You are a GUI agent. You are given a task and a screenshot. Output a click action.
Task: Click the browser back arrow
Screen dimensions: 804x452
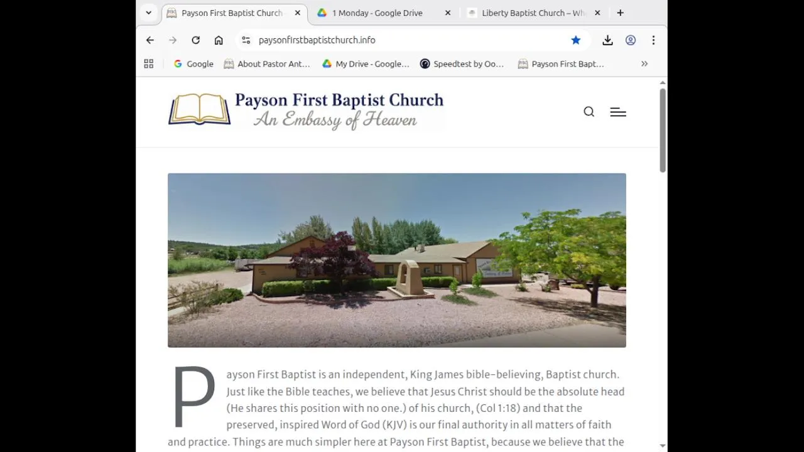click(x=150, y=40)
